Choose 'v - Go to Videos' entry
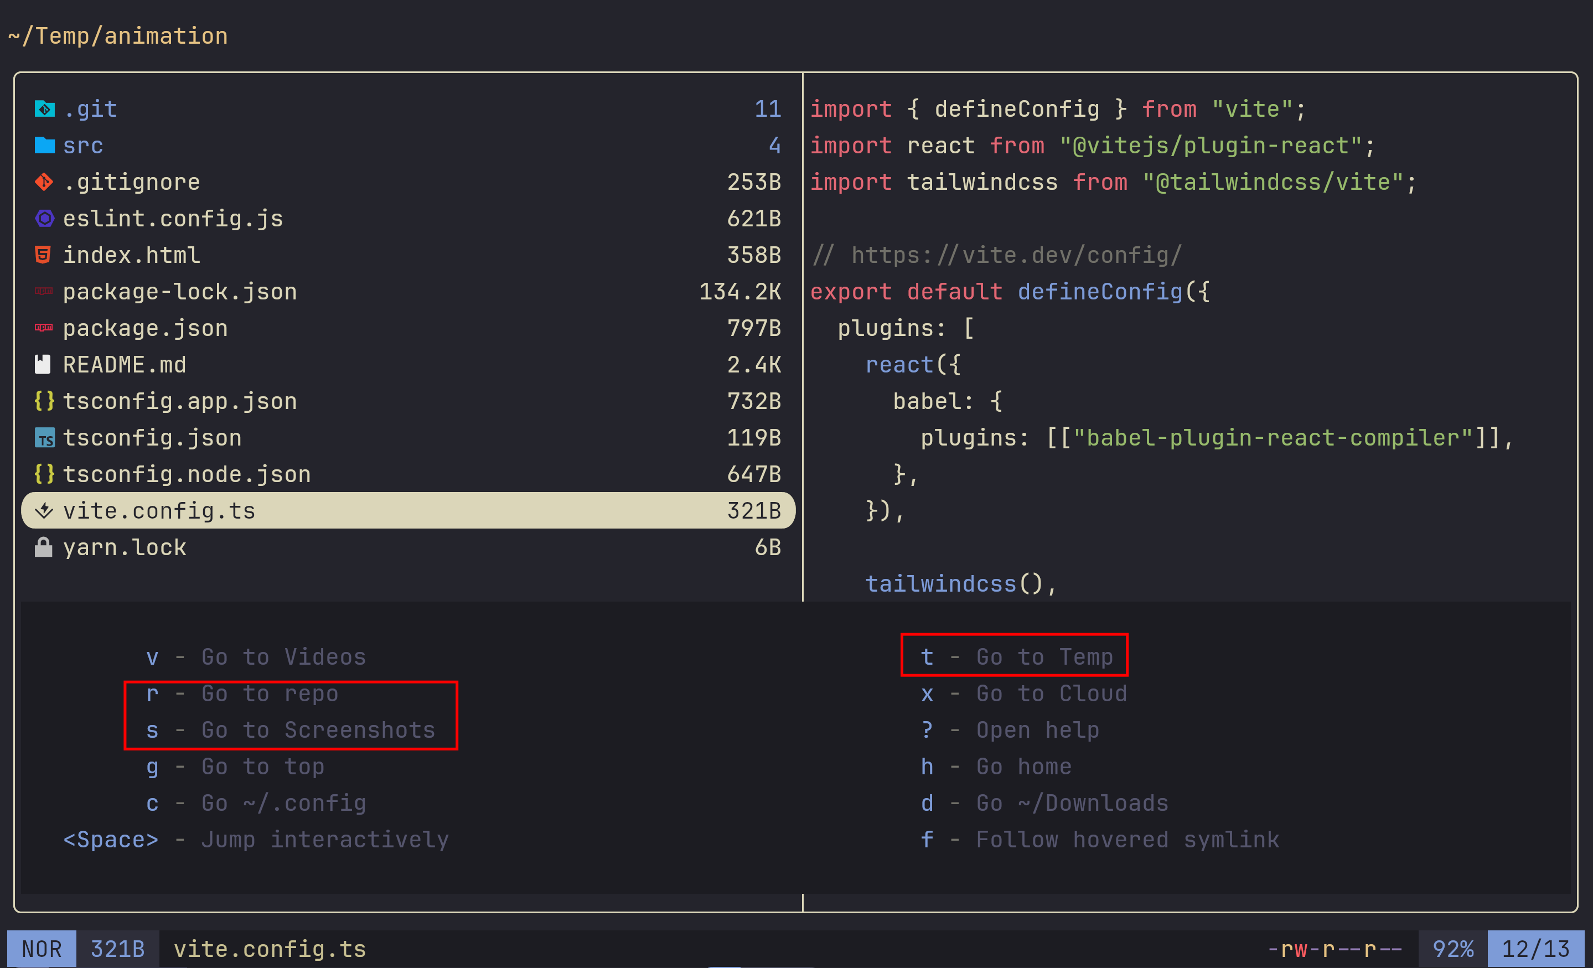This screenshot has width=1593, height=968. click(256, 657)
